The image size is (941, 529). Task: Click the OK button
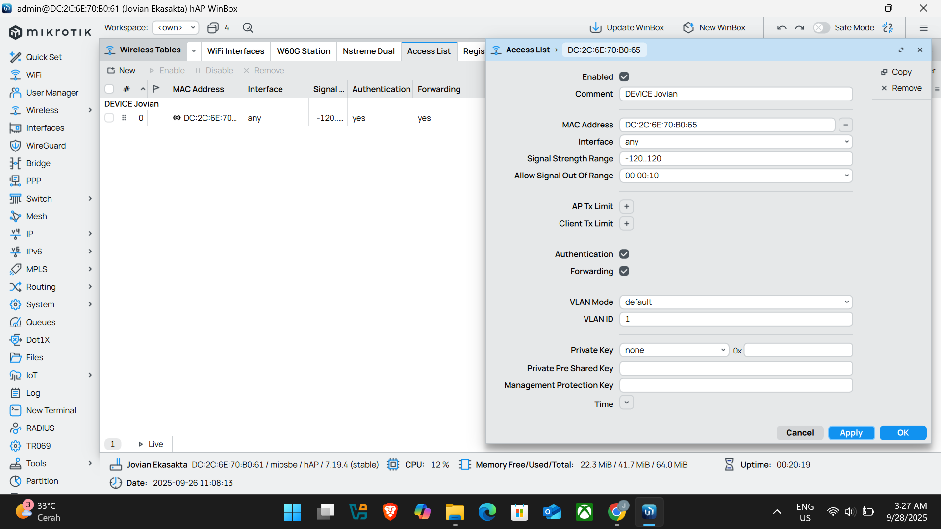click(x=903, y=433)
